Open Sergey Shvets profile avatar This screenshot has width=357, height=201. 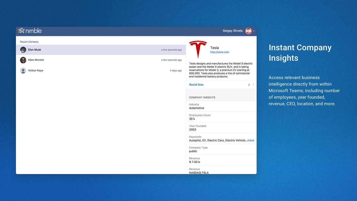tap(248, 31)
